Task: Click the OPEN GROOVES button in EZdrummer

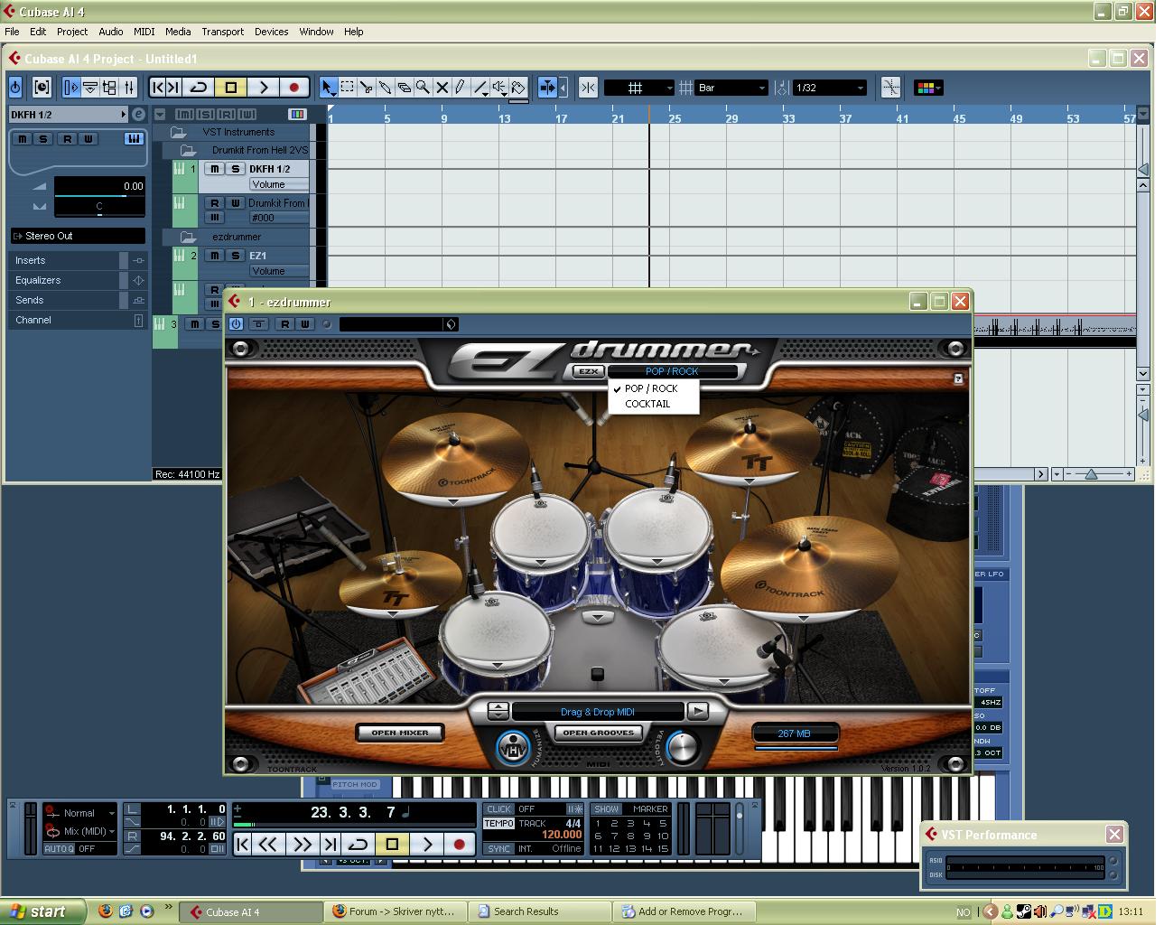Action: tap(598, 733)
